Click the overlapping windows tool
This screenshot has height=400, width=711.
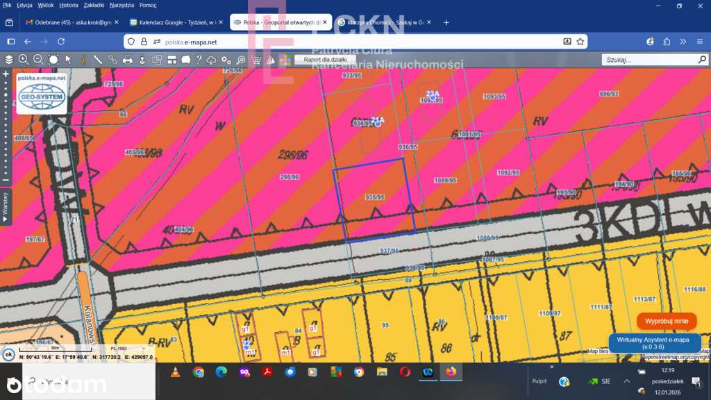pyautogui.click(x=157, y=60)
